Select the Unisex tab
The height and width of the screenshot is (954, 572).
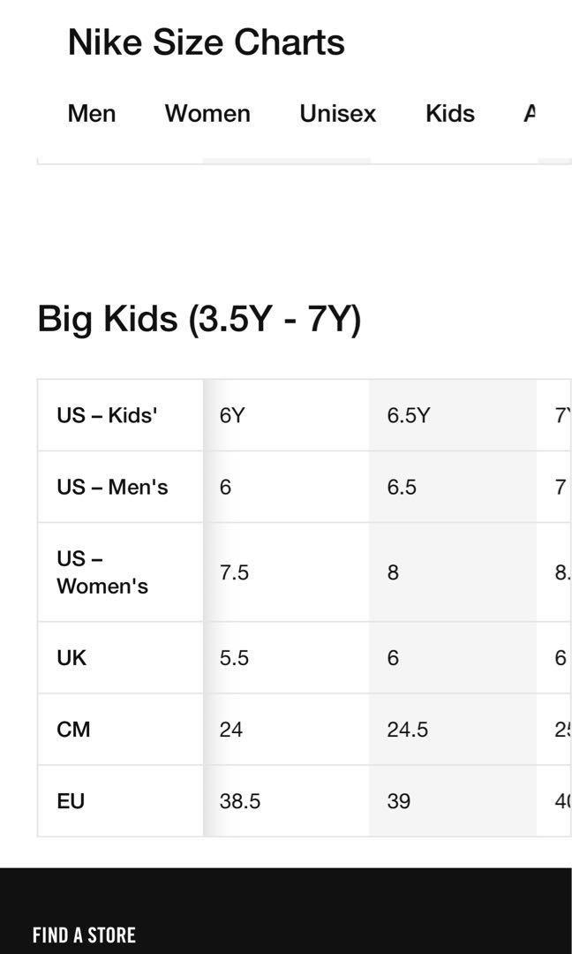(337, 113)
